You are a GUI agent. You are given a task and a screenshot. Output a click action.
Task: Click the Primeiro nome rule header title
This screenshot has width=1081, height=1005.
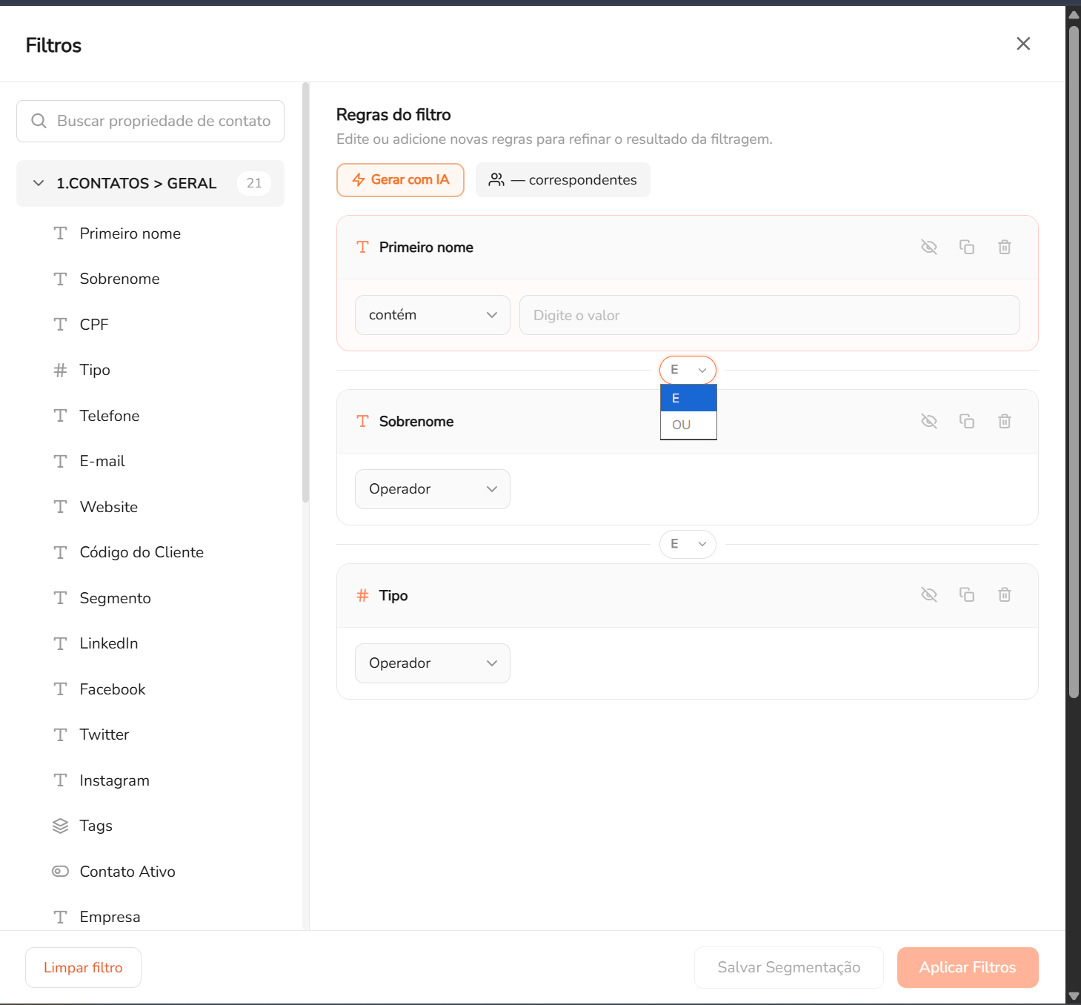click(x=426, y=248)
